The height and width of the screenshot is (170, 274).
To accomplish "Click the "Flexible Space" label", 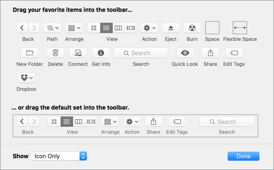I will click(x=240, y=39).
